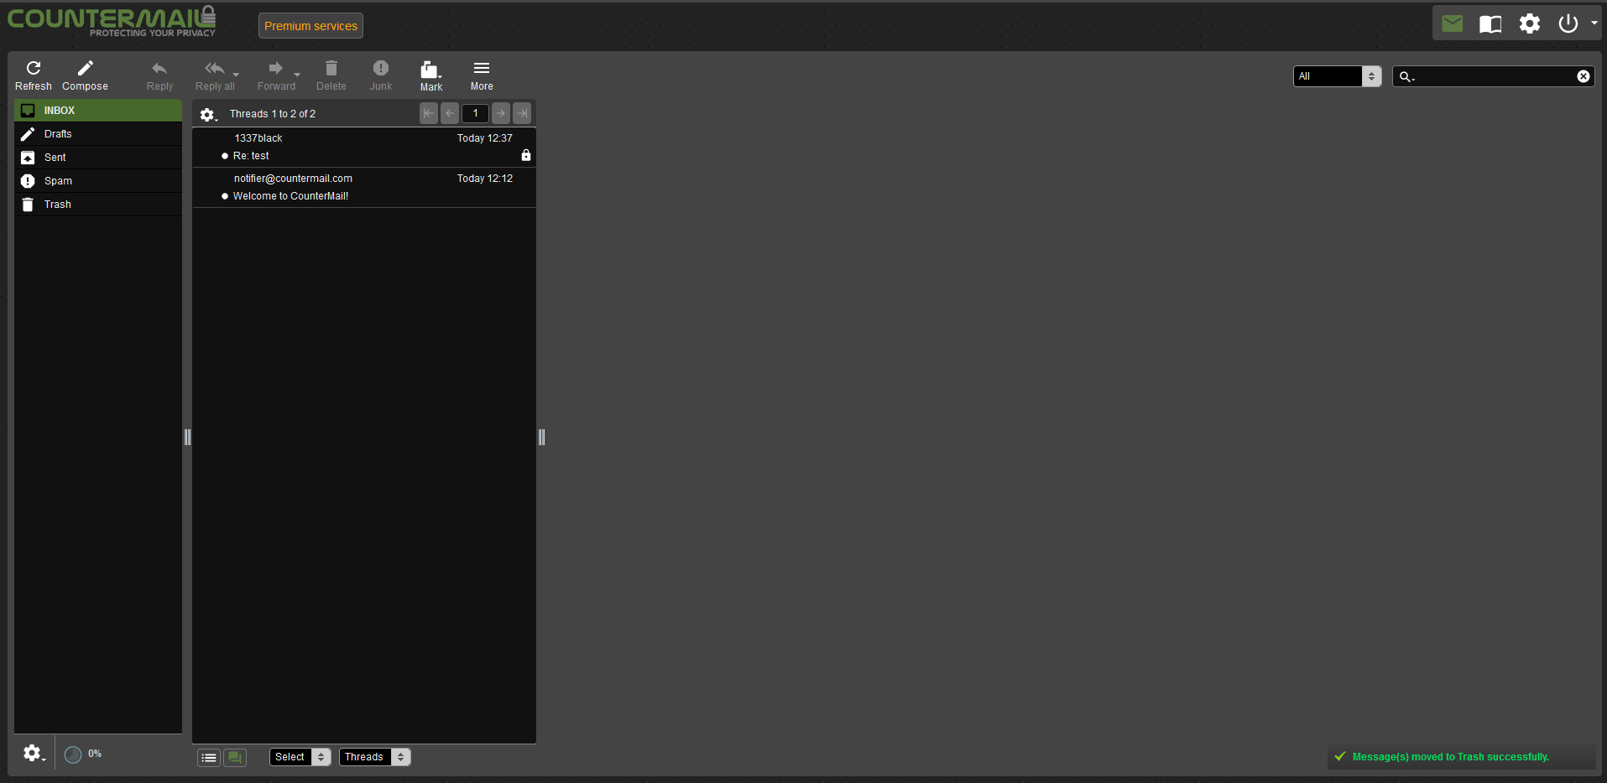Switch to list view mode
Viewport: 1607px width, 783px height.
209,758
